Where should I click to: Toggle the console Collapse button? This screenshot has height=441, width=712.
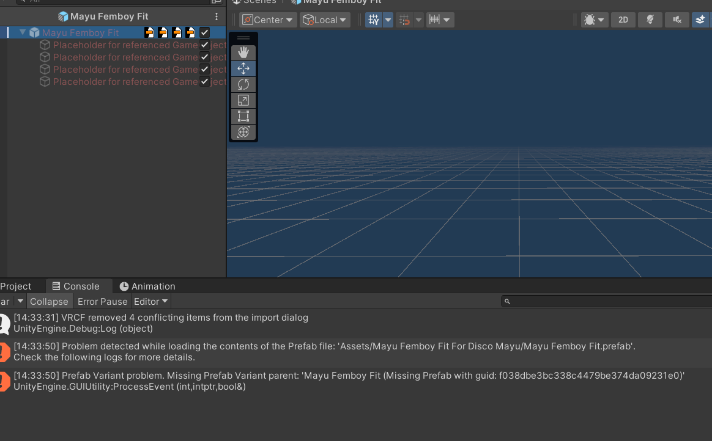pyautogui.click(x=49, y=301)
